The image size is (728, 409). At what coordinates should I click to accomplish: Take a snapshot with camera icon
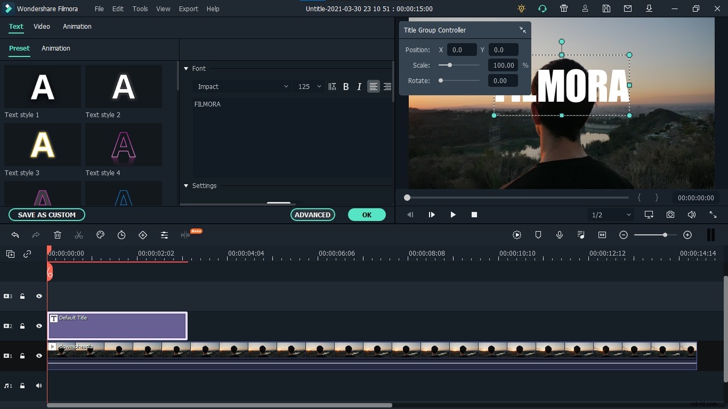(x=670, y=215)
